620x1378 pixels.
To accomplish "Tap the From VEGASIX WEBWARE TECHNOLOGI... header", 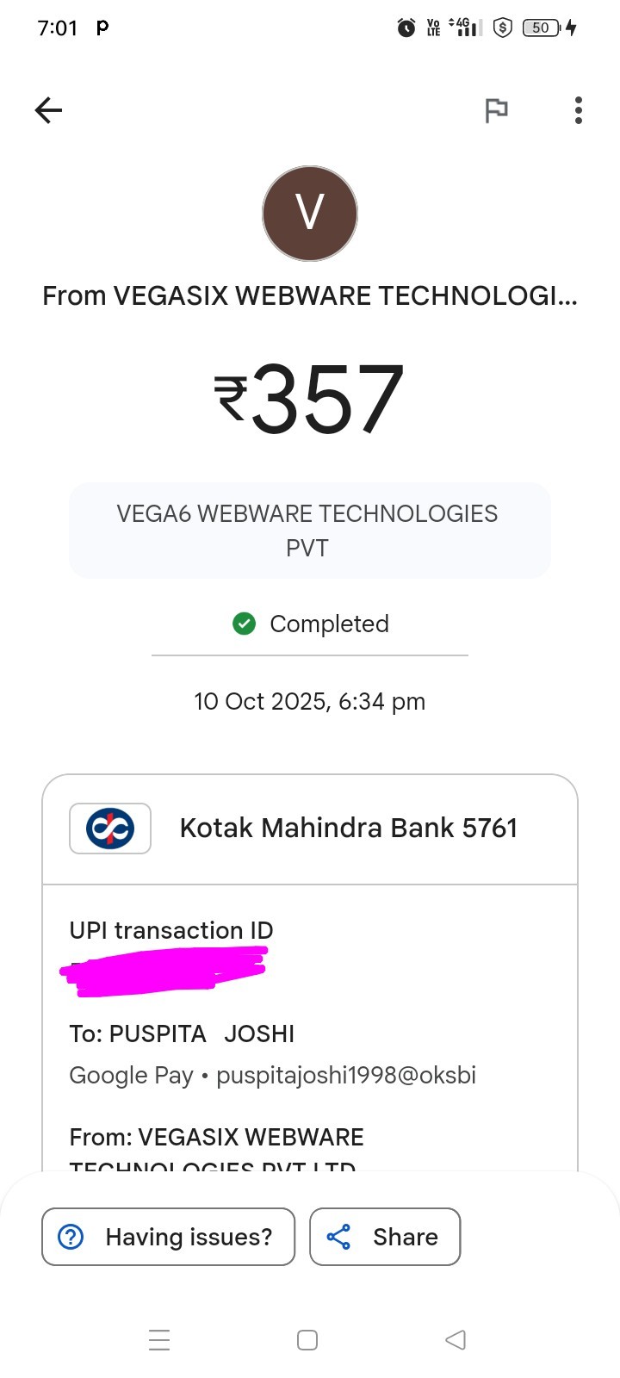I will pos(310,296).
